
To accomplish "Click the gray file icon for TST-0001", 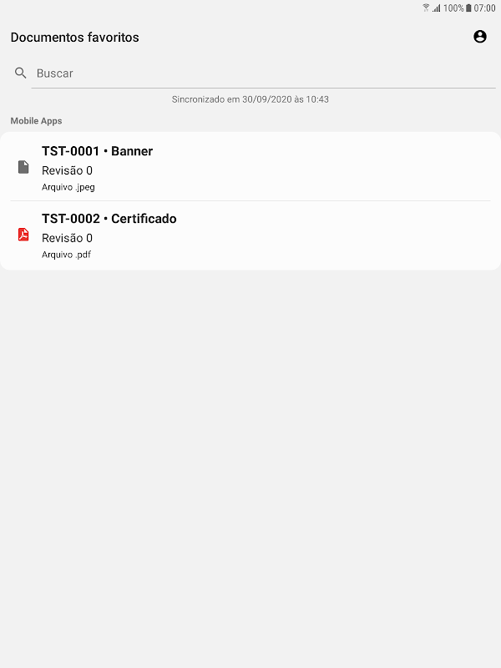I will click(x=23, y=167).
